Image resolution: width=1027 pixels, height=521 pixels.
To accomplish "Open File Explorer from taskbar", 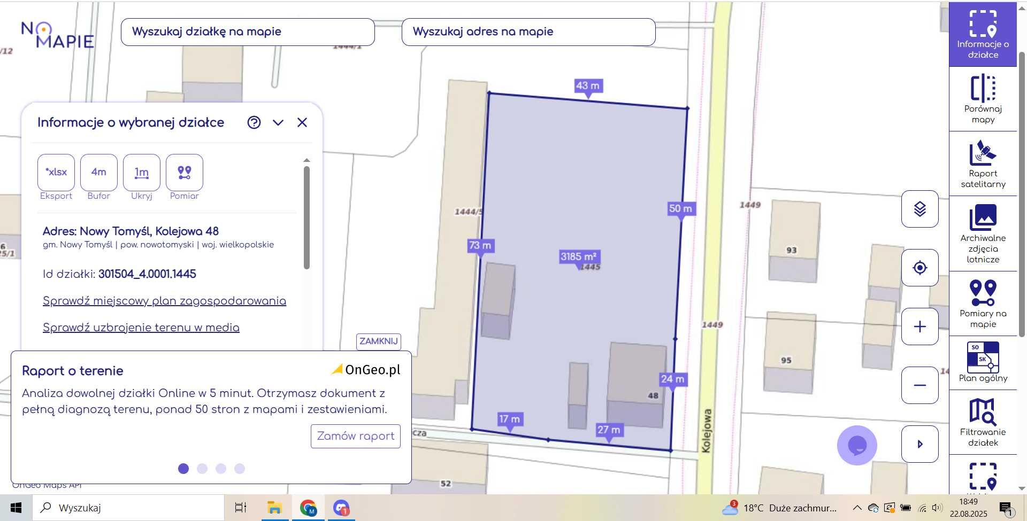I will click(x=274, y=508).
